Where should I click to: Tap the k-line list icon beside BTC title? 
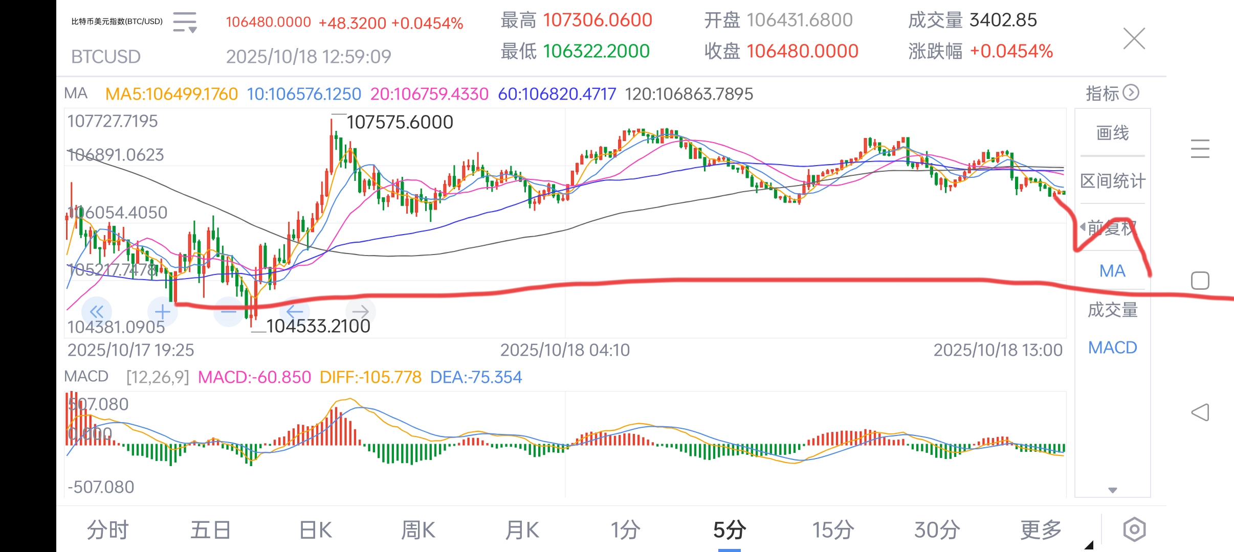pyautogui.click(x=184, y=22)
